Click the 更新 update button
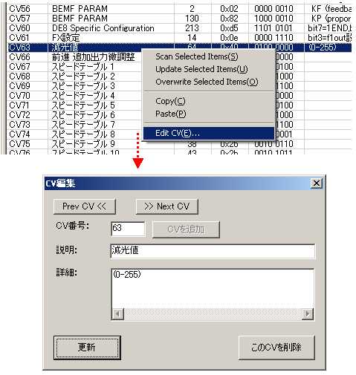The height and width of the screenshot is (375, 356). pos(87,348)
